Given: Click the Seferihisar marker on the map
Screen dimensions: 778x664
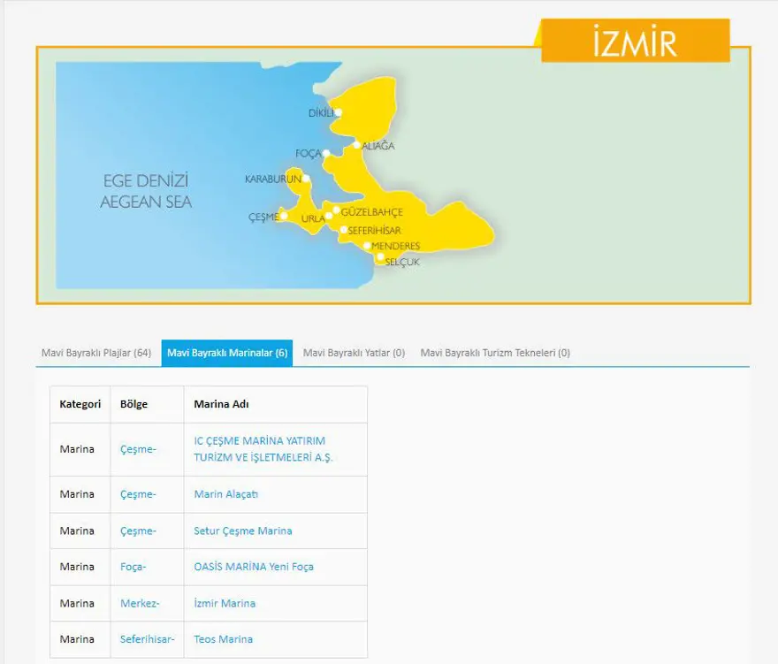Looking at the screenshot, I should pos(344,230).
